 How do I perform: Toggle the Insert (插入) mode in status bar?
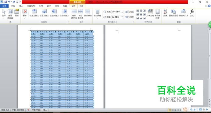[x=45, y=110]
